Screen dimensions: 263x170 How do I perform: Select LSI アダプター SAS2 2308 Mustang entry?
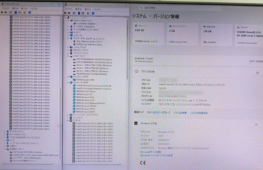(x=27, y=158)
